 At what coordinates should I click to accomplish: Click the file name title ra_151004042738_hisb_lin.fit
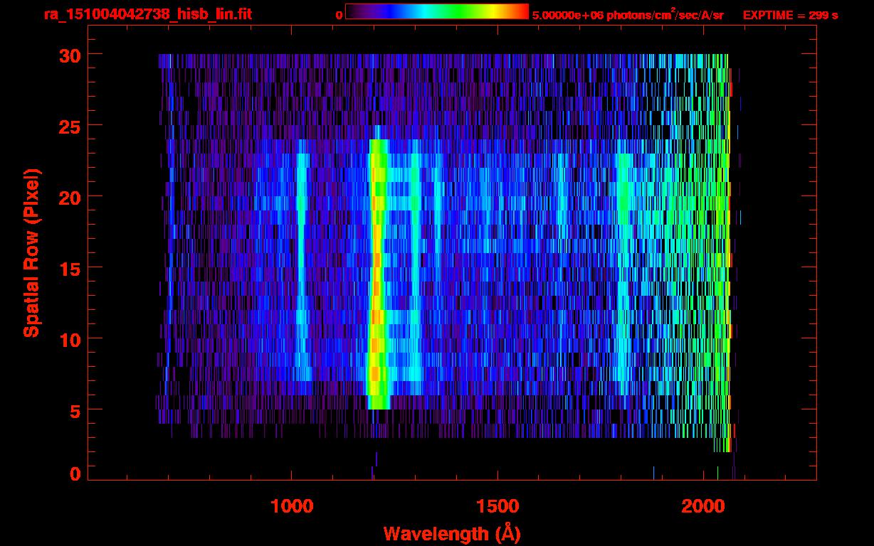(147, 15)
